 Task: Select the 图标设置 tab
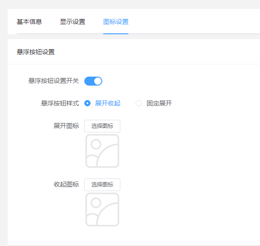pyautogui.click(x=116, y=22)
